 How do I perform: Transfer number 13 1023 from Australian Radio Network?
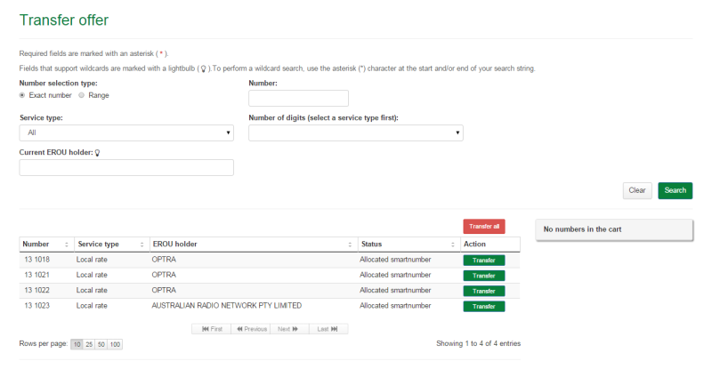tap(483, 306)
